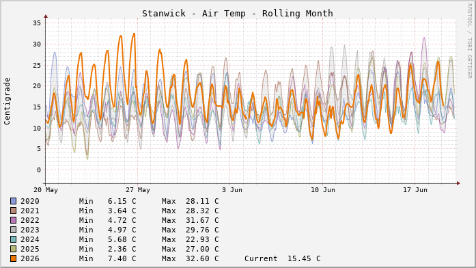Click the 2021 brown legend swatch
The image size is (476, 268).
[14, 211]
